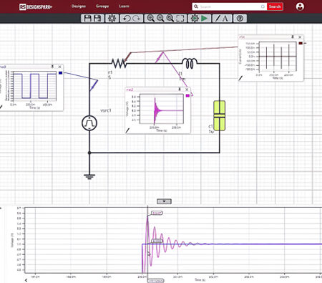Run the simulation with green play button
Viewport: 322px width, 283px height.
(x=205, y=19)
